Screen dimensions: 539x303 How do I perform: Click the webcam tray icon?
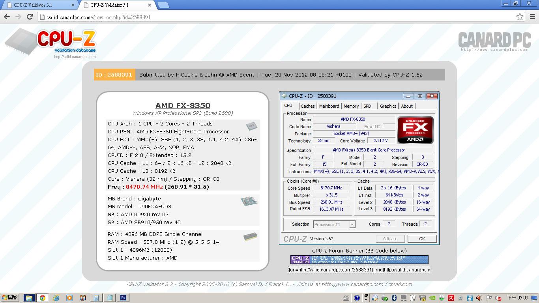(460, 298)
